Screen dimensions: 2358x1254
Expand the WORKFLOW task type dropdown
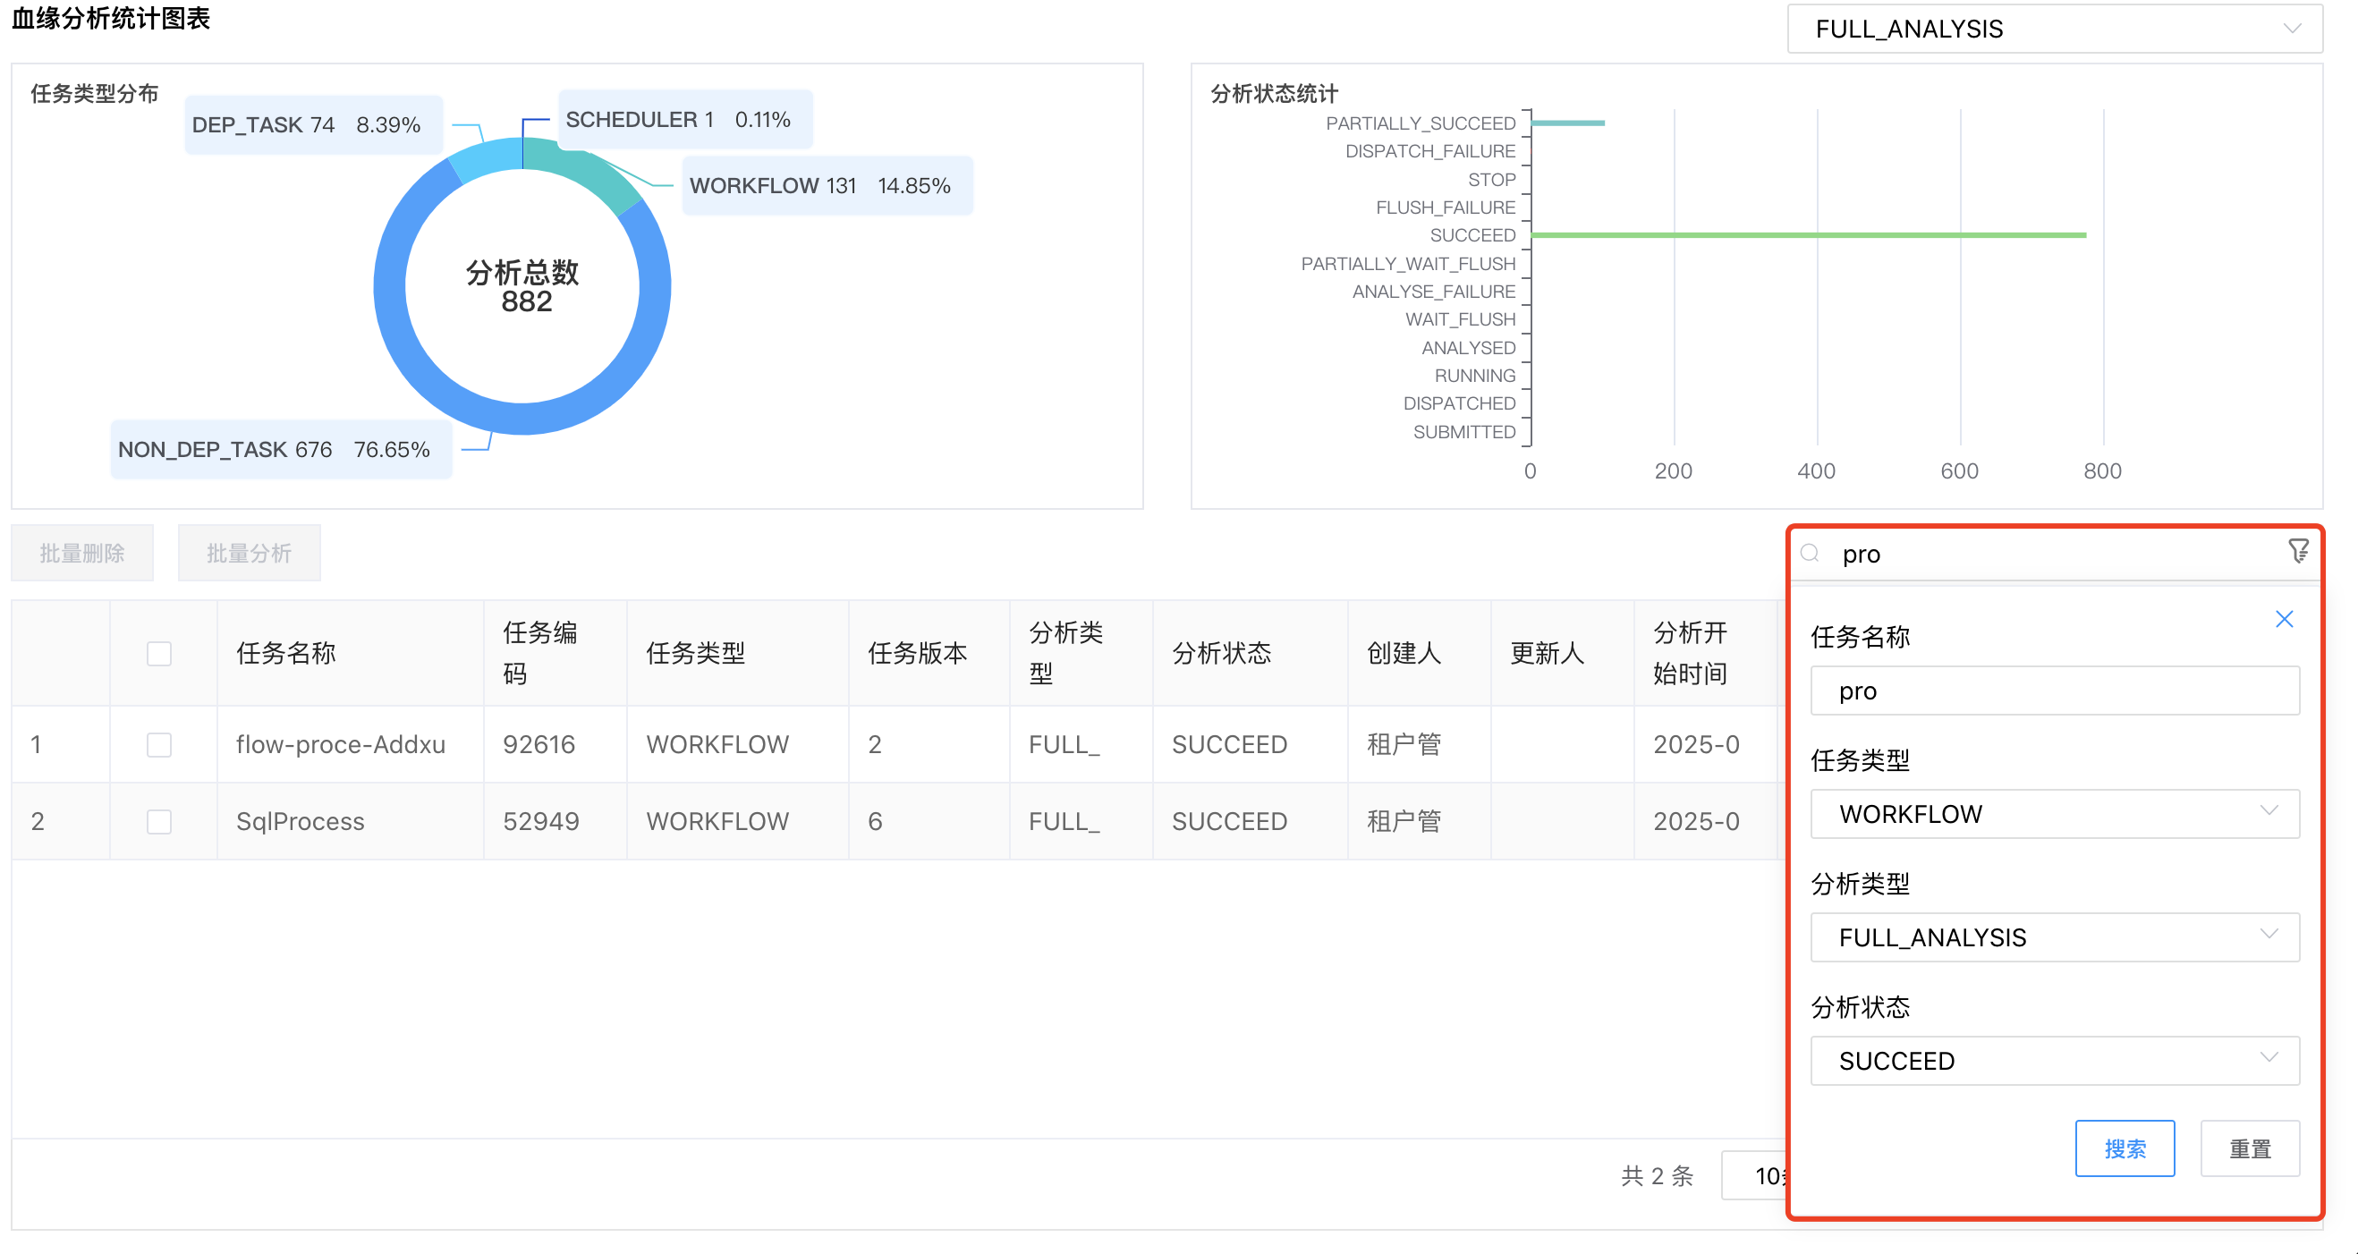2054,814
